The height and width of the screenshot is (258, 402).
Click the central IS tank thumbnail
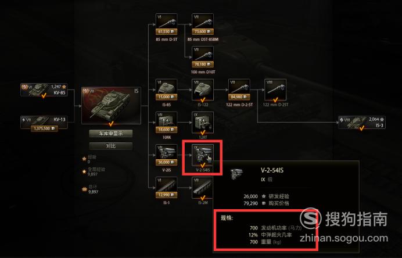(x=111, y=106)
